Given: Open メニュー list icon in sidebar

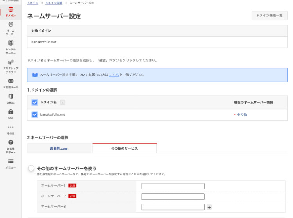Looking at the screenshot, I should coord(11,163).
